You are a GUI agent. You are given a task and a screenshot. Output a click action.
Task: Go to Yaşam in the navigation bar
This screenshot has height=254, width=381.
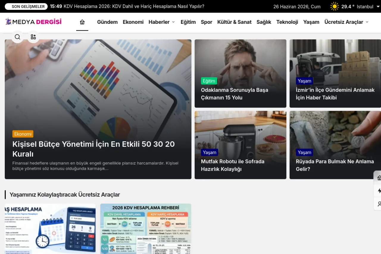coord(311,22)
